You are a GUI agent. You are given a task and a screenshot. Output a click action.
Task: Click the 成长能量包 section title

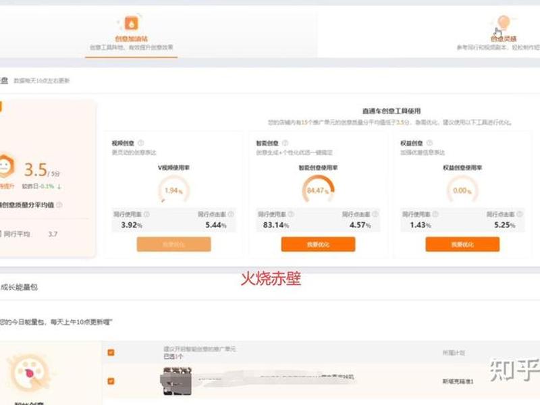[19, 287]
